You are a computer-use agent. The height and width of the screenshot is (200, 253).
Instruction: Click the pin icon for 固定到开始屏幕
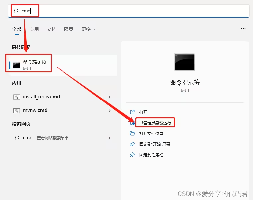(132, 144)
